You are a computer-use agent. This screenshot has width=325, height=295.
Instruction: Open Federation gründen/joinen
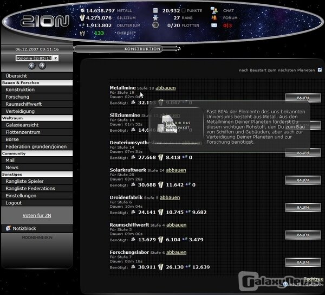tap(36, 146)
